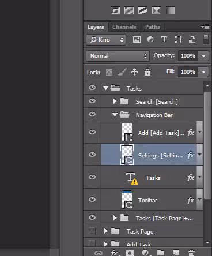This screenshot has height=256, width=212.
Task: Toggle layer filtering switch on or off
Action: (x=206, y=39)
